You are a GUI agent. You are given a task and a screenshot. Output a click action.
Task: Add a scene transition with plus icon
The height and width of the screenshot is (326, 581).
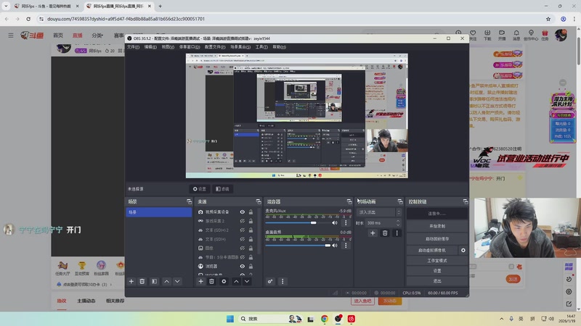point(373,233)
